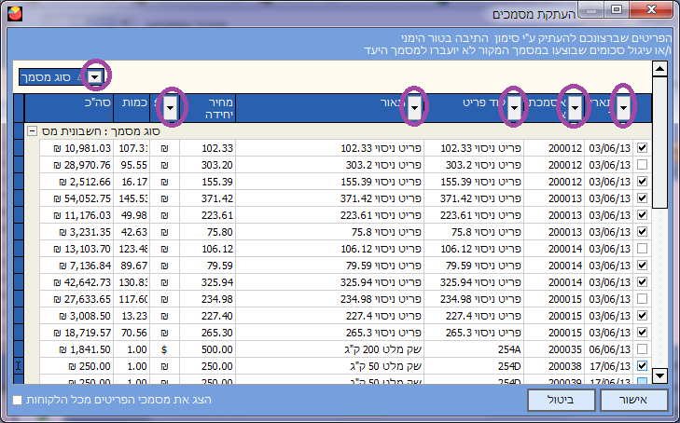Check the row for שק מלט 200 ק"ג
This screenshot has width=680, height=423.
point(642,348)
